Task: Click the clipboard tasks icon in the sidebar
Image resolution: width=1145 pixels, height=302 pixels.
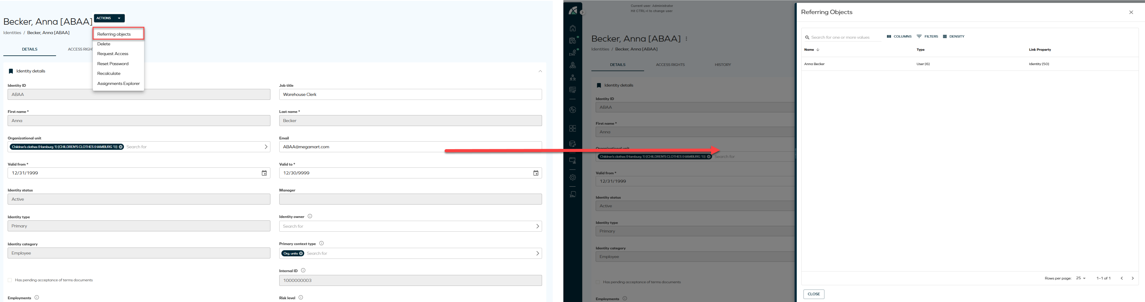Action: (x=572, y=40)
